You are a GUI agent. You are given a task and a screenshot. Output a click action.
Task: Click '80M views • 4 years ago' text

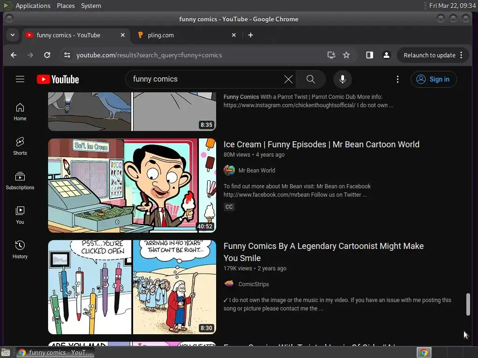pyautogui.click(x=254, y=155)
